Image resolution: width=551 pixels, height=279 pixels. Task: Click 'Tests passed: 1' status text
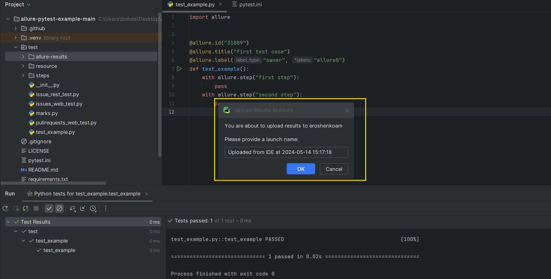tap(194, 221)
